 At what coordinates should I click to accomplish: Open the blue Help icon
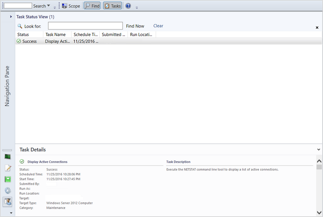coord(128,6)
